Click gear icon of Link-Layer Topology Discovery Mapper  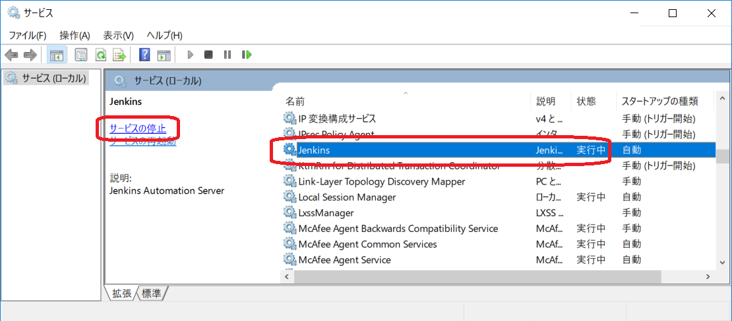pos(290,181)
